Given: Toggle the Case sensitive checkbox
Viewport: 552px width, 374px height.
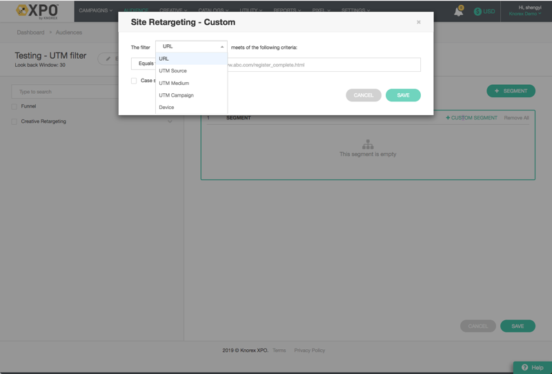Looking at the screenshot, I should pos(134,81).
